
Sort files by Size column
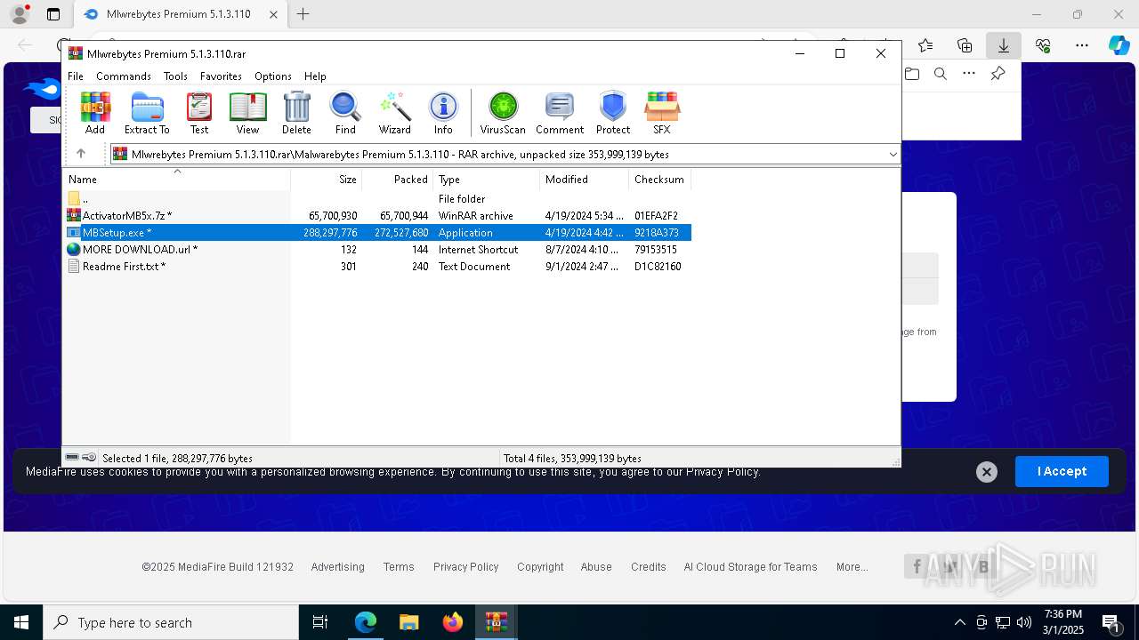[x=327, y=180]
